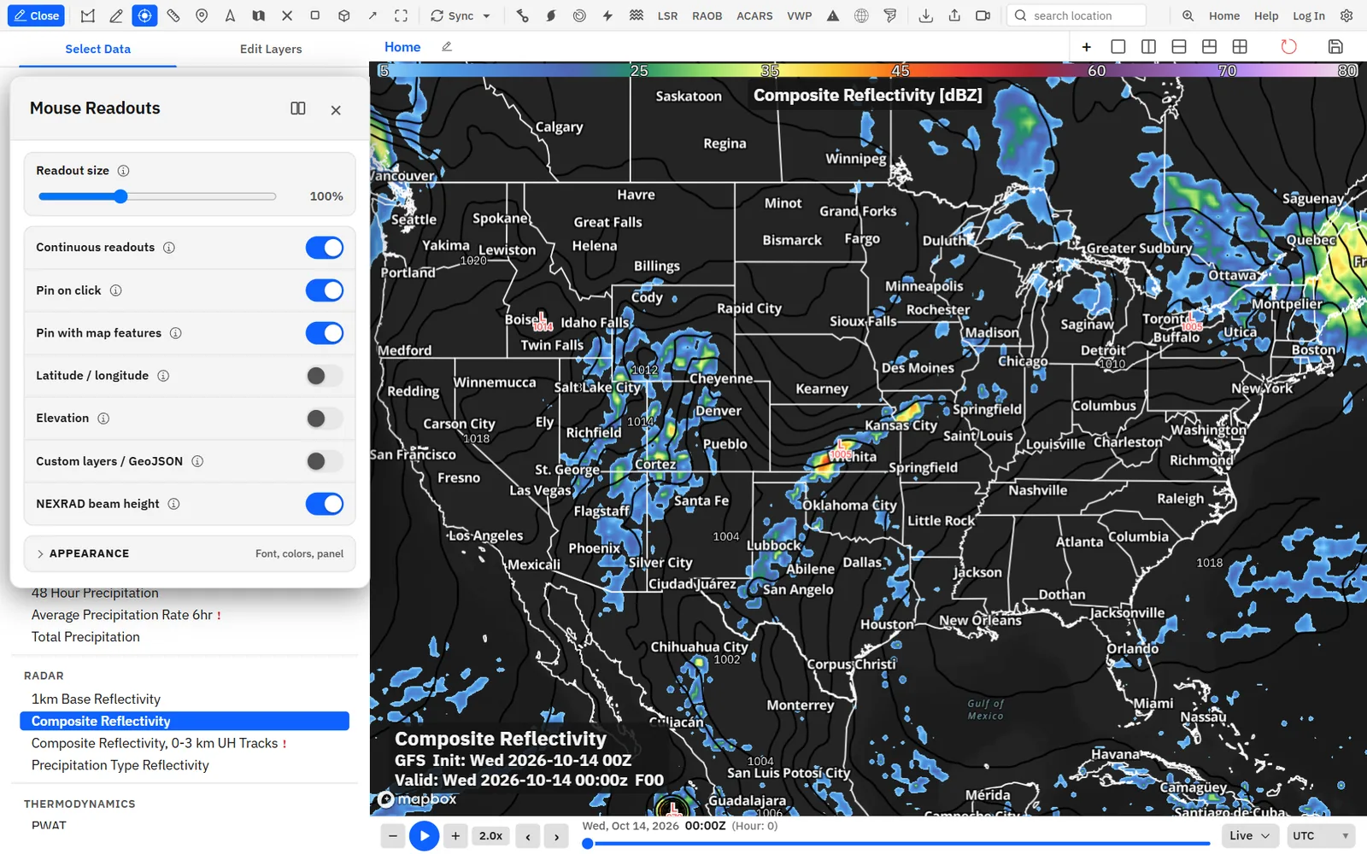Toggle Continuous readouts switch off
Viewport: 1367px width, 854px height.
[x=325, y=248]
